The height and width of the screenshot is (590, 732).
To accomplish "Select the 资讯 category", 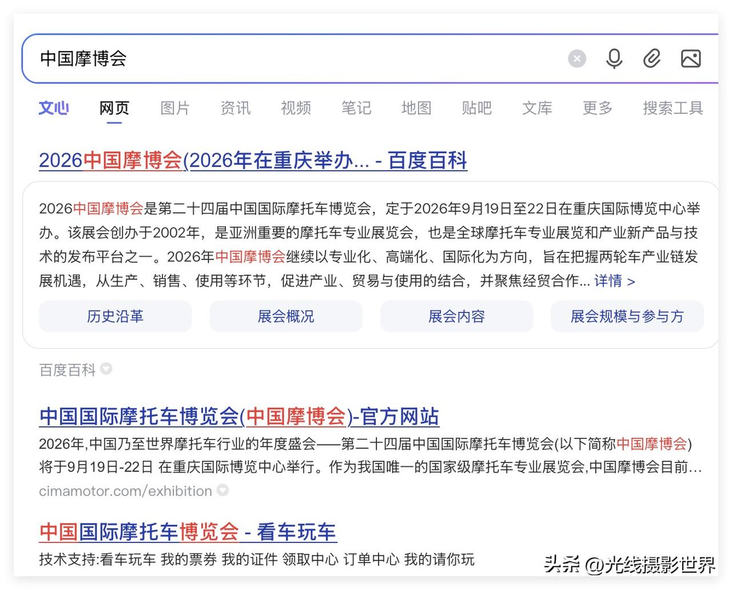I will coord(235,108).
